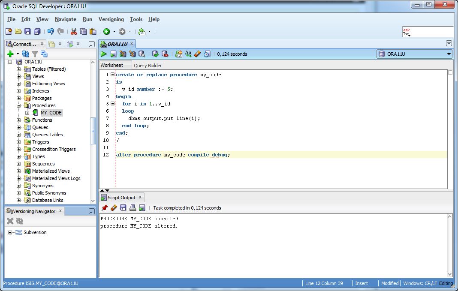Click the Explain Plan icon

click(133, 54)
